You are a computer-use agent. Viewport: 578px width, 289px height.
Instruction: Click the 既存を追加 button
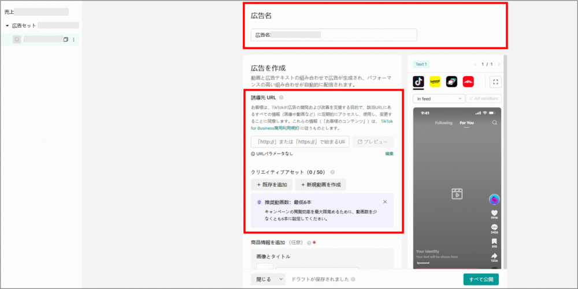click(272, 185)
